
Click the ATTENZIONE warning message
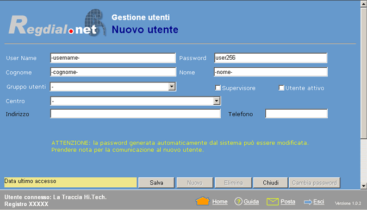click(x=180, y=146)
